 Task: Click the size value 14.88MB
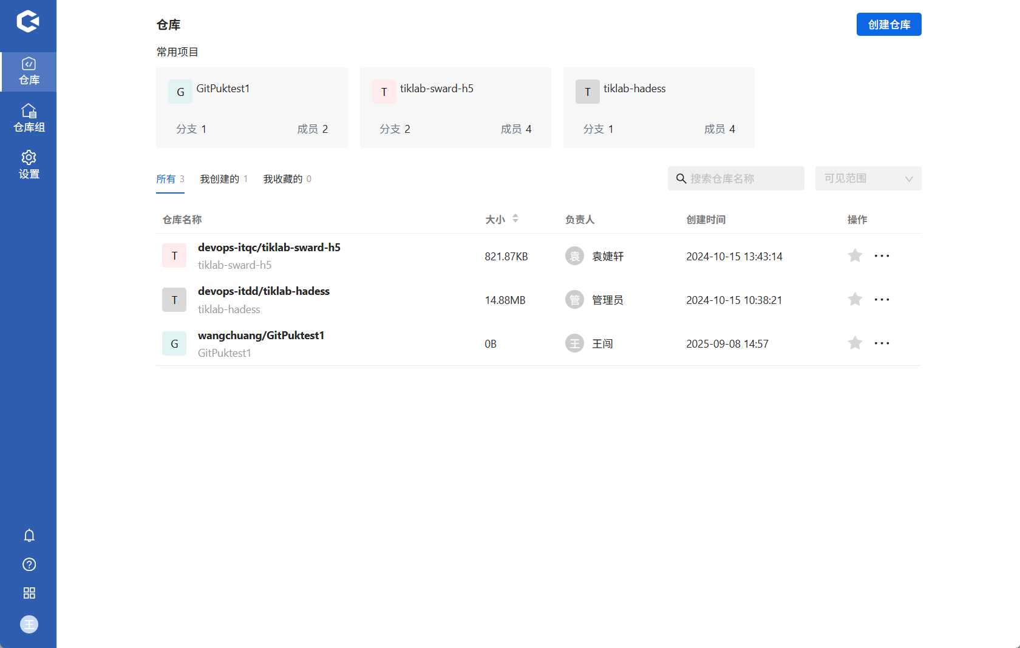pos(505,300)
